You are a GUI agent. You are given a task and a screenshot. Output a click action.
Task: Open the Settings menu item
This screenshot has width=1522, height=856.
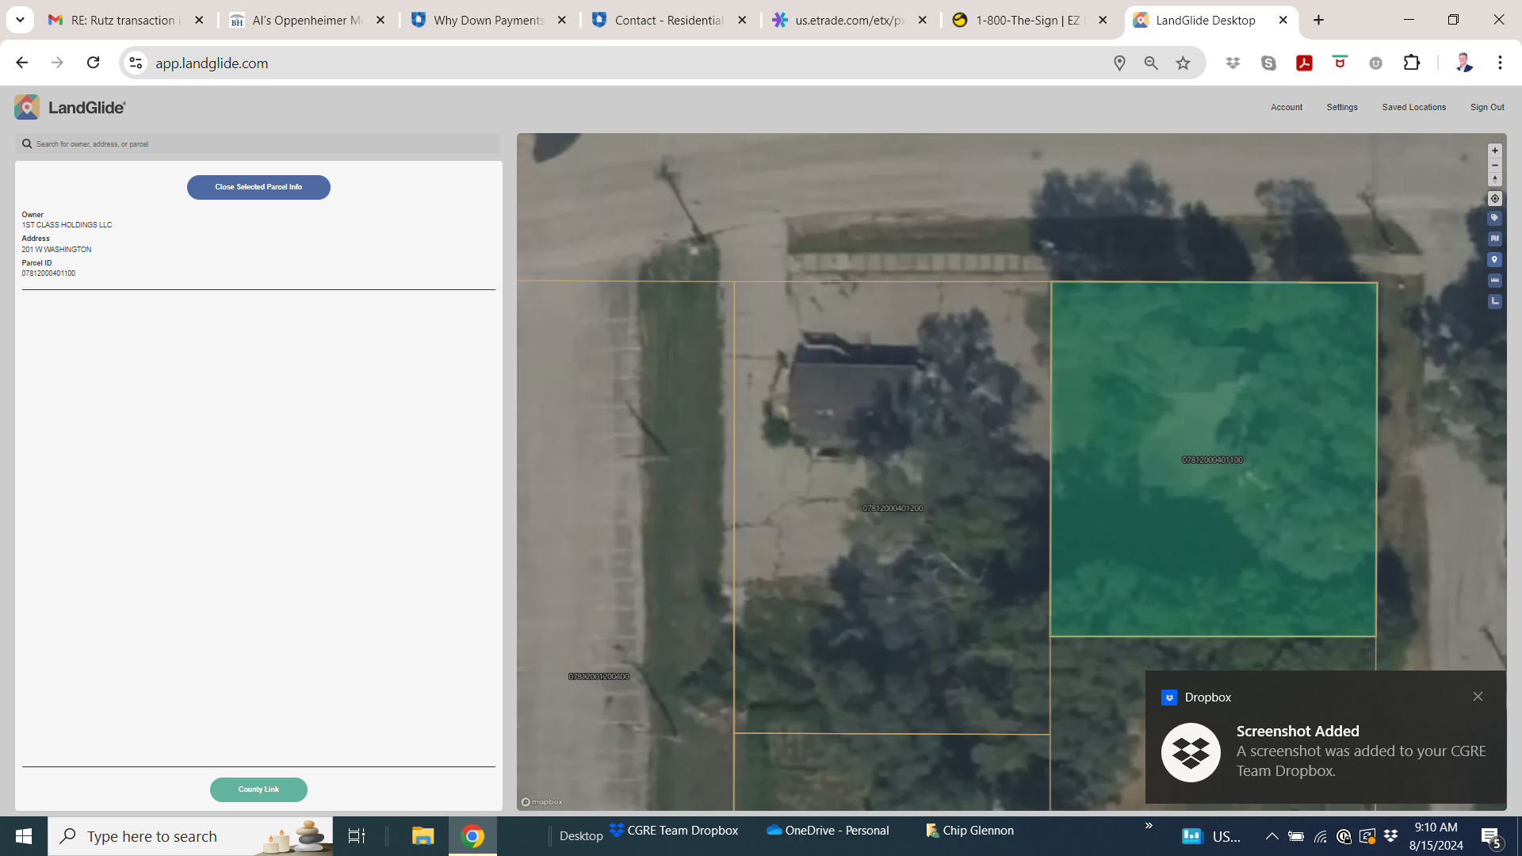coord(1341,107)
